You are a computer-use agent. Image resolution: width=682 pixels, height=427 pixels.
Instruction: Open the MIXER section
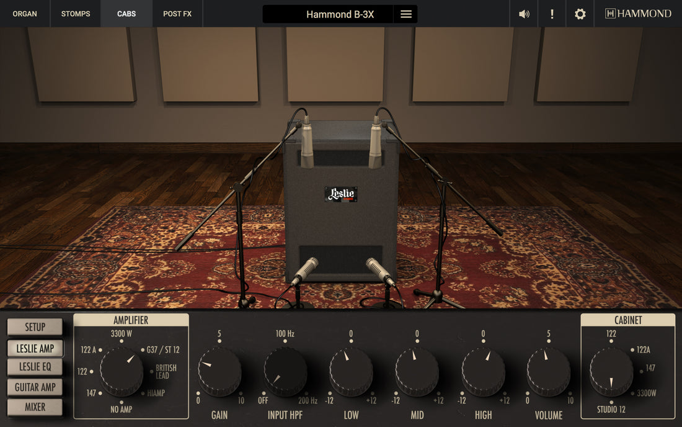point(35,407)
